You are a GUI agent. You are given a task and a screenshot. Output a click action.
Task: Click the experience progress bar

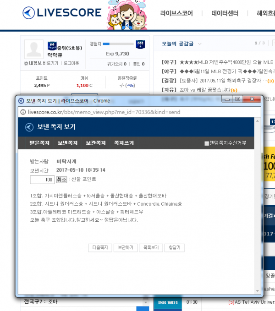(118, 44)
